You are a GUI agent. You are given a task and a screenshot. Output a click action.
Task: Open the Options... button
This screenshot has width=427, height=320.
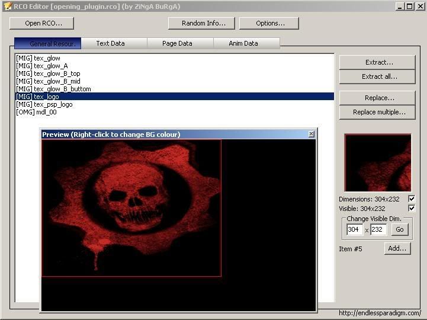(x=269, y=24)
